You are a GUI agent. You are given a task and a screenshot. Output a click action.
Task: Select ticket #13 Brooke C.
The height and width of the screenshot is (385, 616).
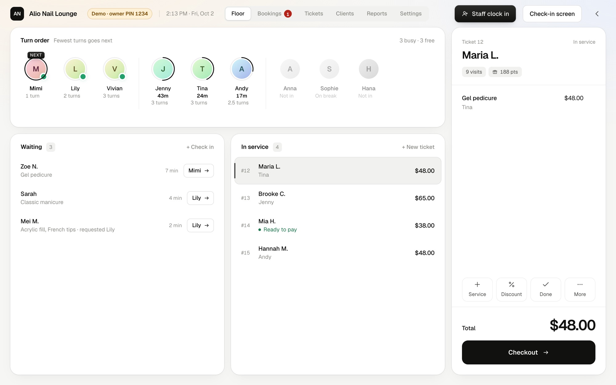click(338, 198)
